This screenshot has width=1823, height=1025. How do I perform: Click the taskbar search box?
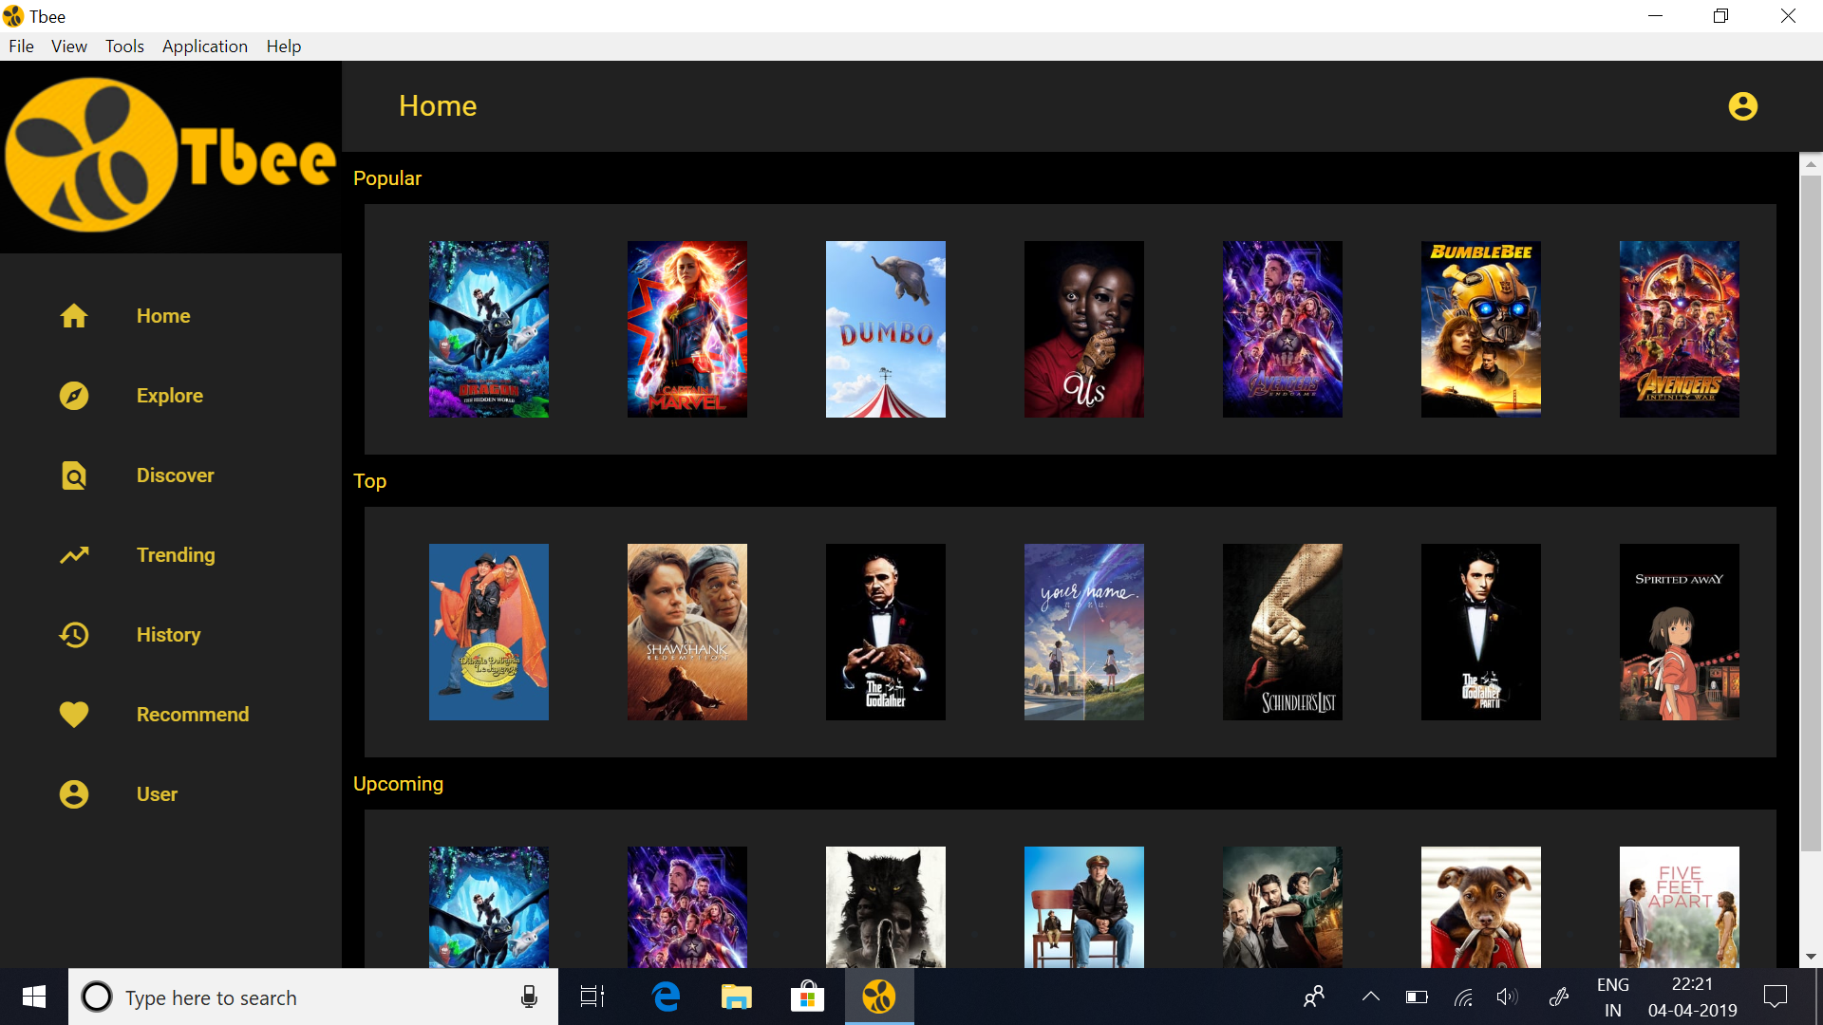pos(313,997)
